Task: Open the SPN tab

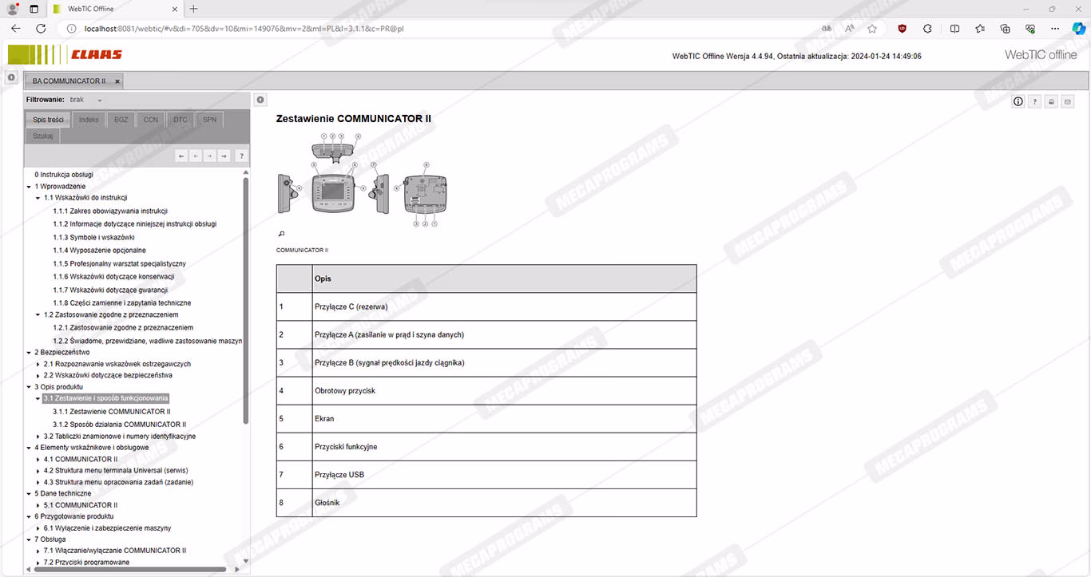Action: tap(209, 120)
